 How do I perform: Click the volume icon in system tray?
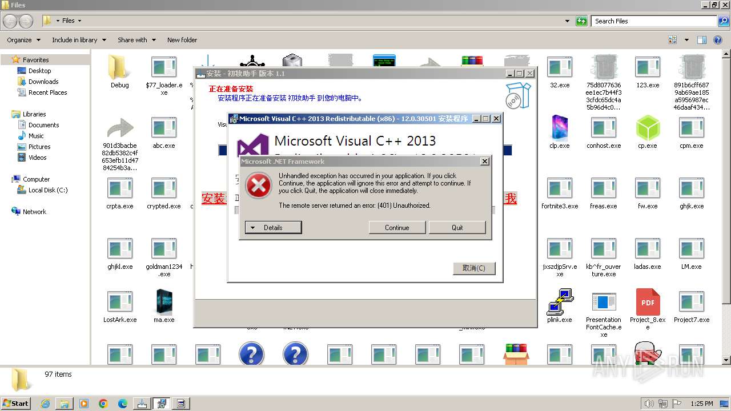(649, 404)
